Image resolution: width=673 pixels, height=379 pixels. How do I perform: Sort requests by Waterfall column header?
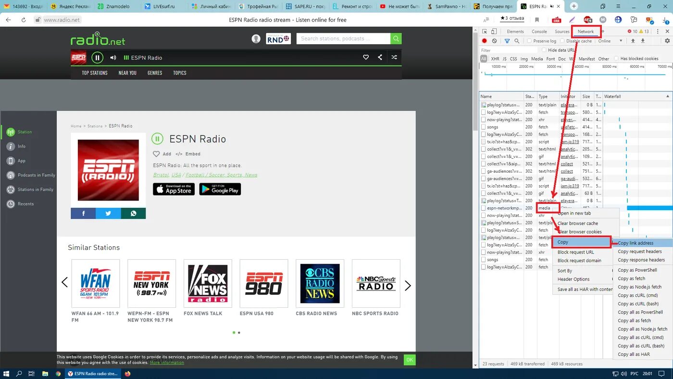pos(637,96)
